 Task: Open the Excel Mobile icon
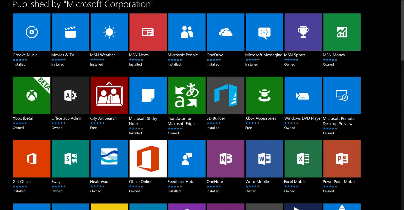[x=303, y=159]
